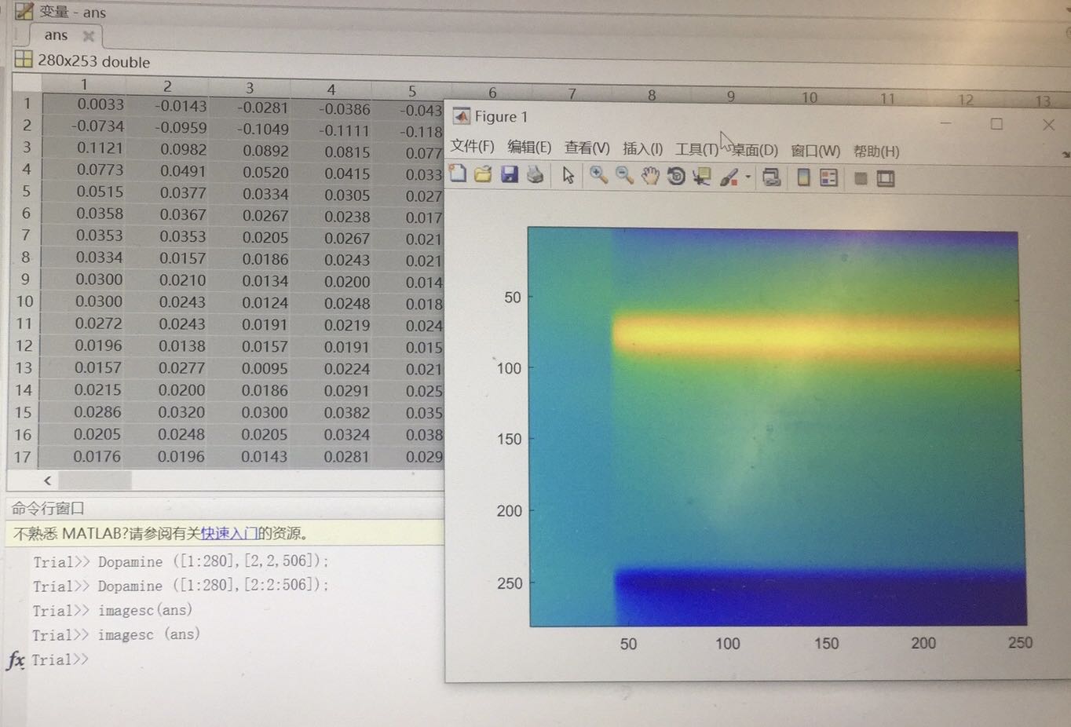
Task: Click cell with value 0.0033
Action: point(100,104)
